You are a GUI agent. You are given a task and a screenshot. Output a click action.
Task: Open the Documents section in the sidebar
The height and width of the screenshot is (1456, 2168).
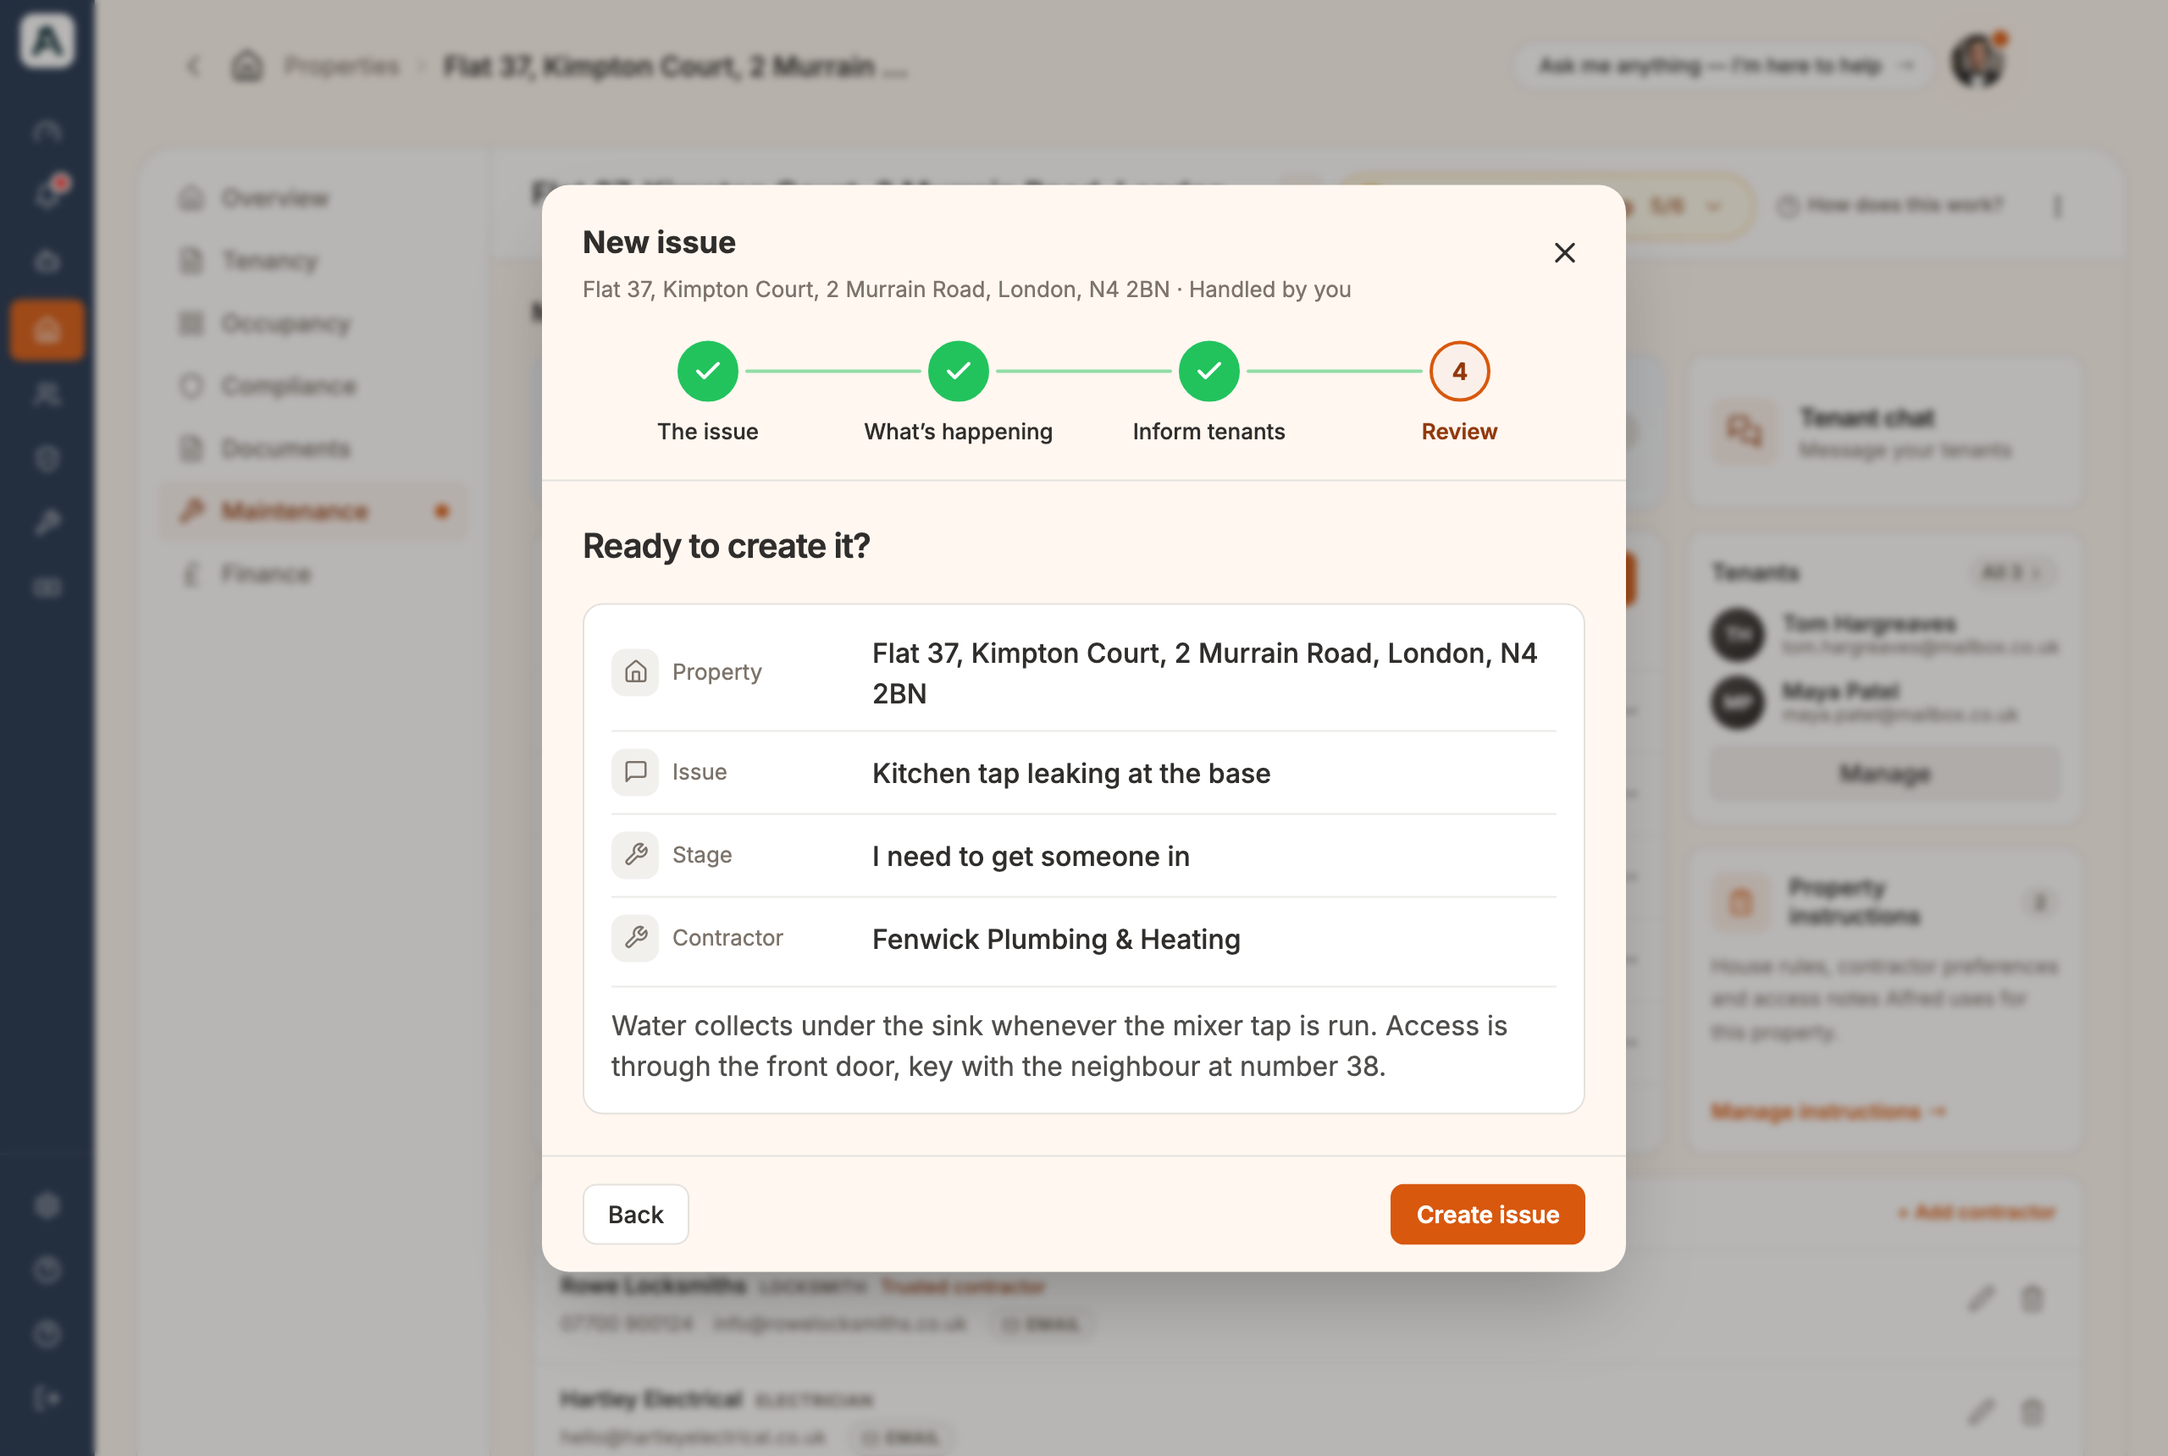pos(313,449)
